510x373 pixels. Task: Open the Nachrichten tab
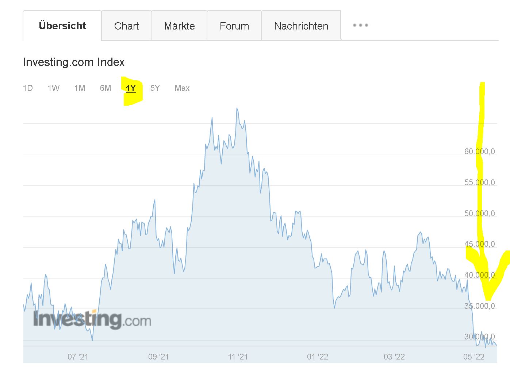(x=301, y=26)
